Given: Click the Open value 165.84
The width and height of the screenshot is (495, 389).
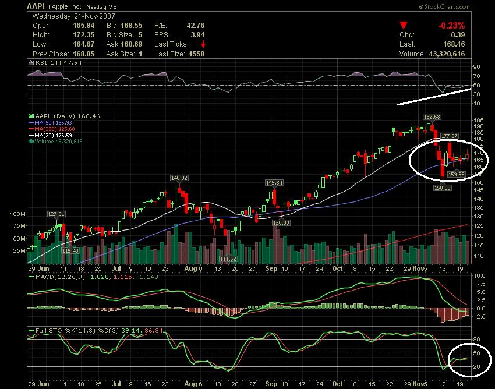Looking at the screenshot, I should (x=84, y=26).
